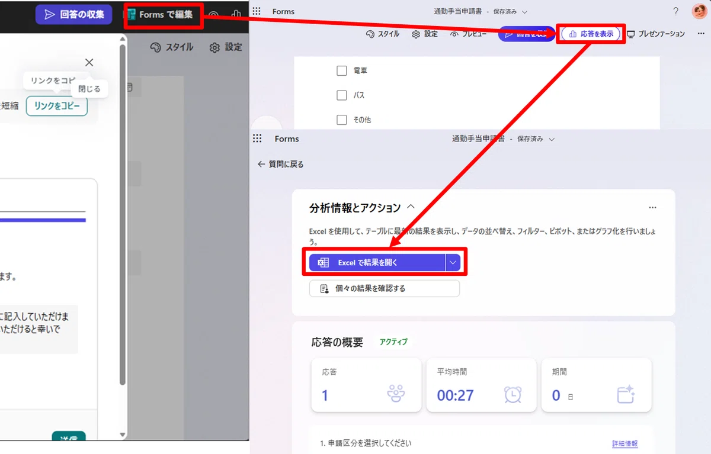Viewport: 711px width, 454px height.
Task: Open app launcher grid in lower Forms window
Action: pyautogui.click(x=257, y=139)
